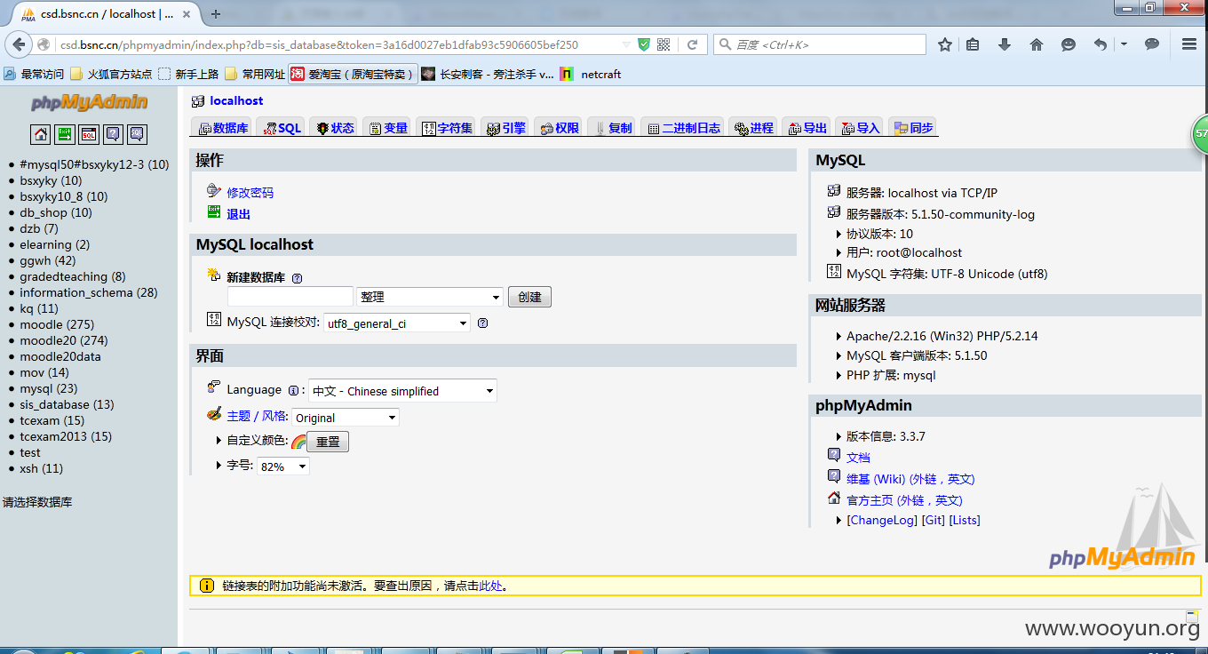The height and width of the screenshot is (654, 1208).
Task: Open the 维基 (Wiki) link
Action: click(x=910, y=479)
